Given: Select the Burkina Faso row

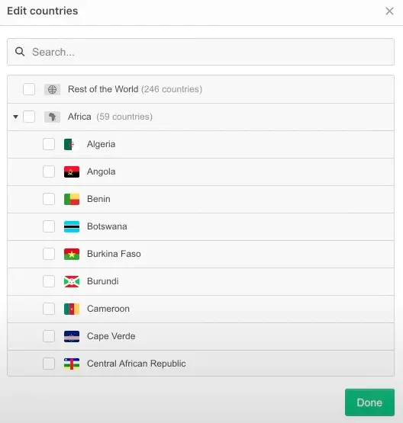Looking at the screenshot, I should 201,254.
